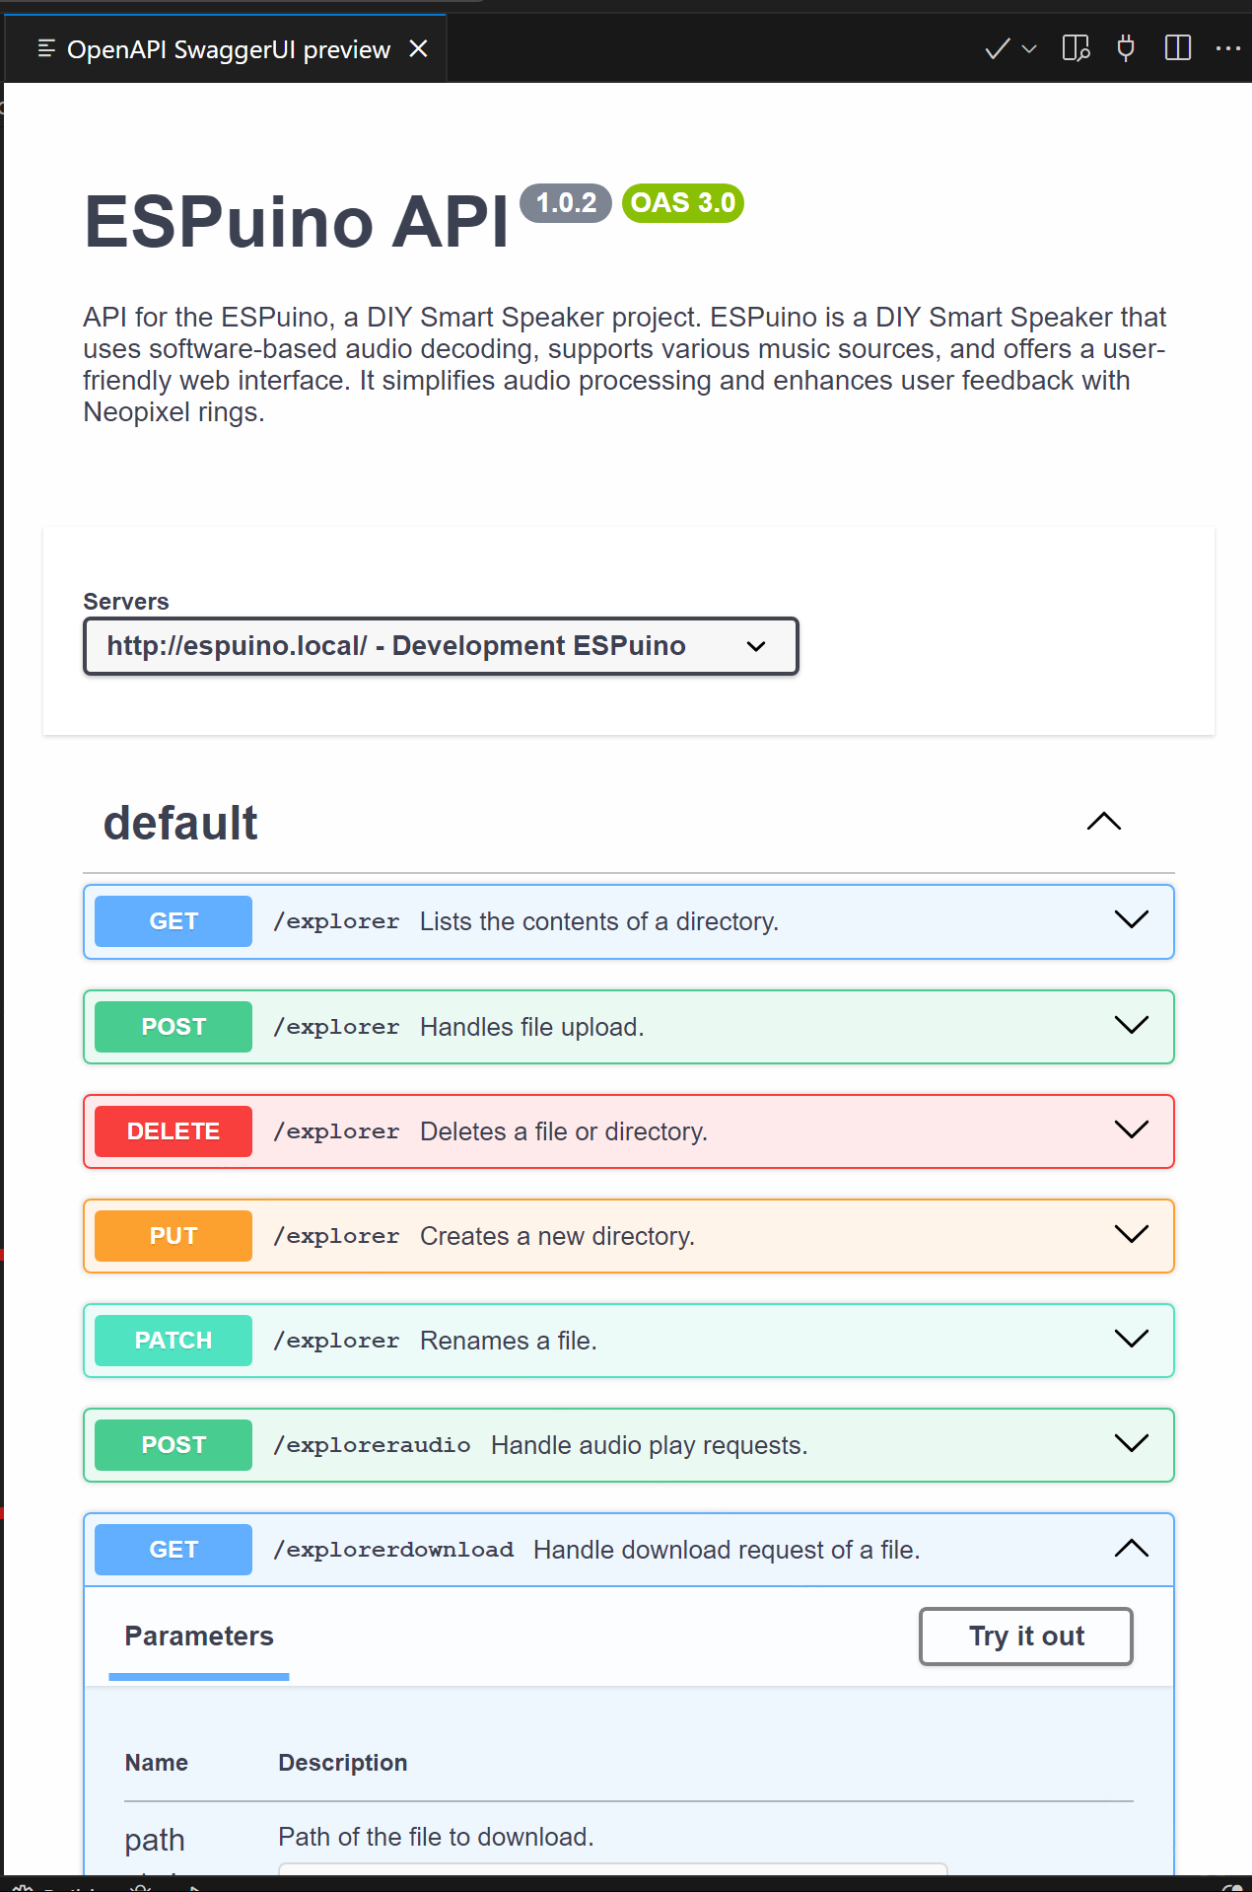
Task: Click the Try it out button
Action: pos(1026,1637)
